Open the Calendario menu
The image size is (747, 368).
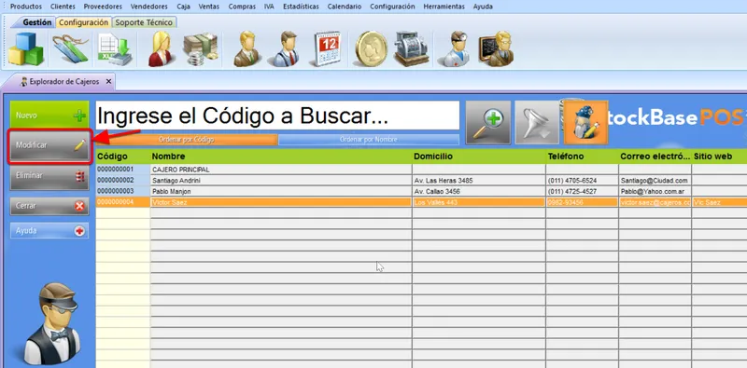point(345,7)
